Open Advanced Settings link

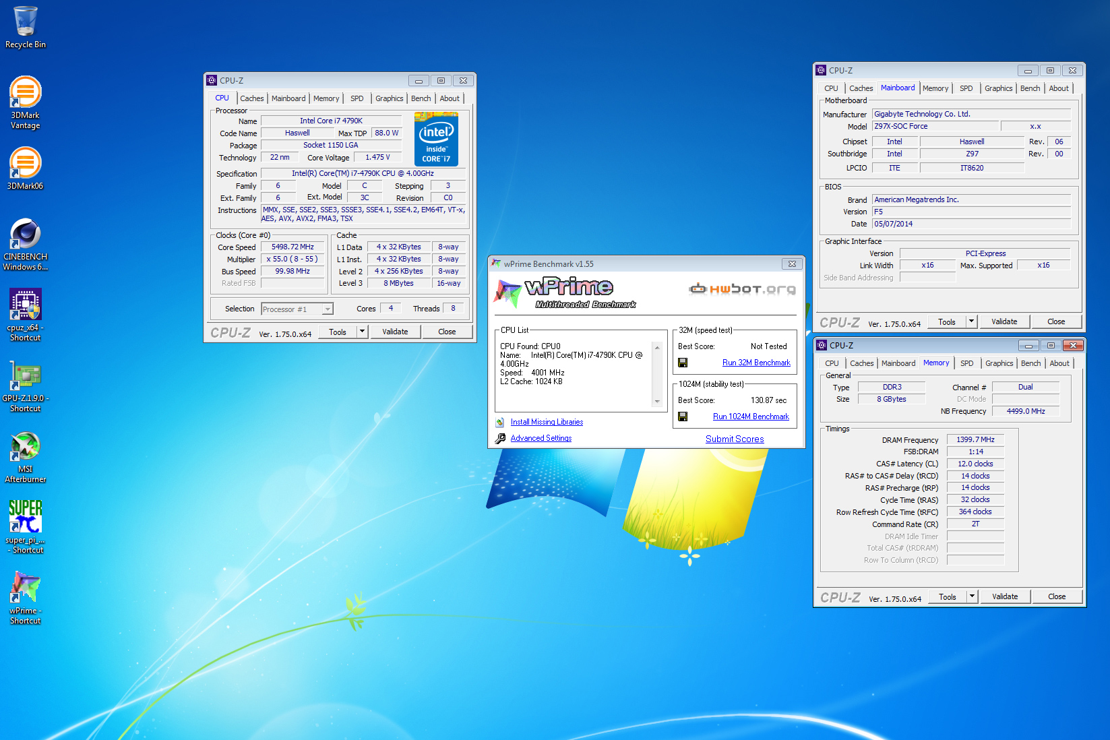(x=541, y=438)
